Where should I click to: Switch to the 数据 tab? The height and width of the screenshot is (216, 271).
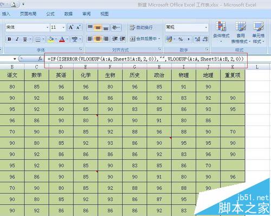pyautogui.click(x=68, y=14)
